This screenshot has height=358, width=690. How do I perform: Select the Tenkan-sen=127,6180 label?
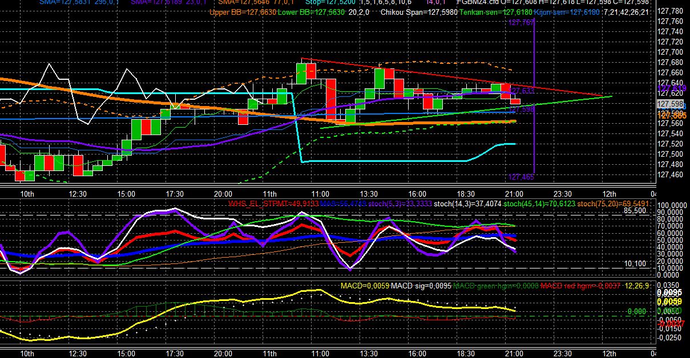tap(496, 12)
